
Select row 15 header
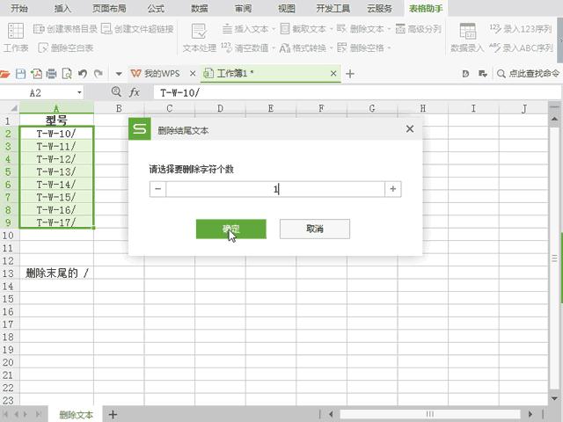pyautogui.click(x=8, y=299)
